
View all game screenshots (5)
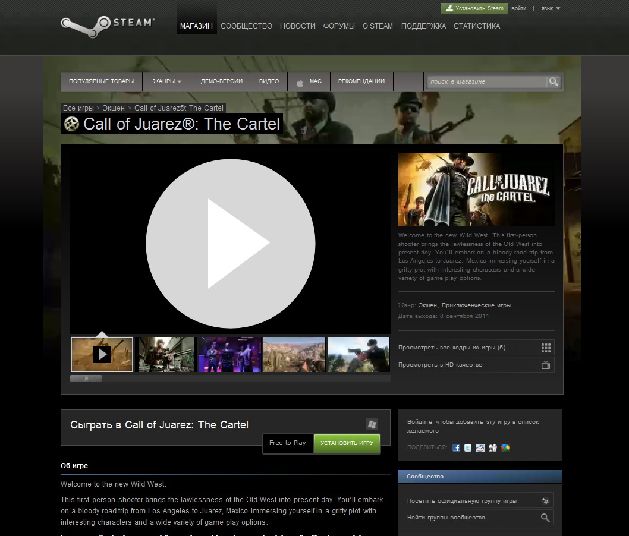[x=476, y=348]
